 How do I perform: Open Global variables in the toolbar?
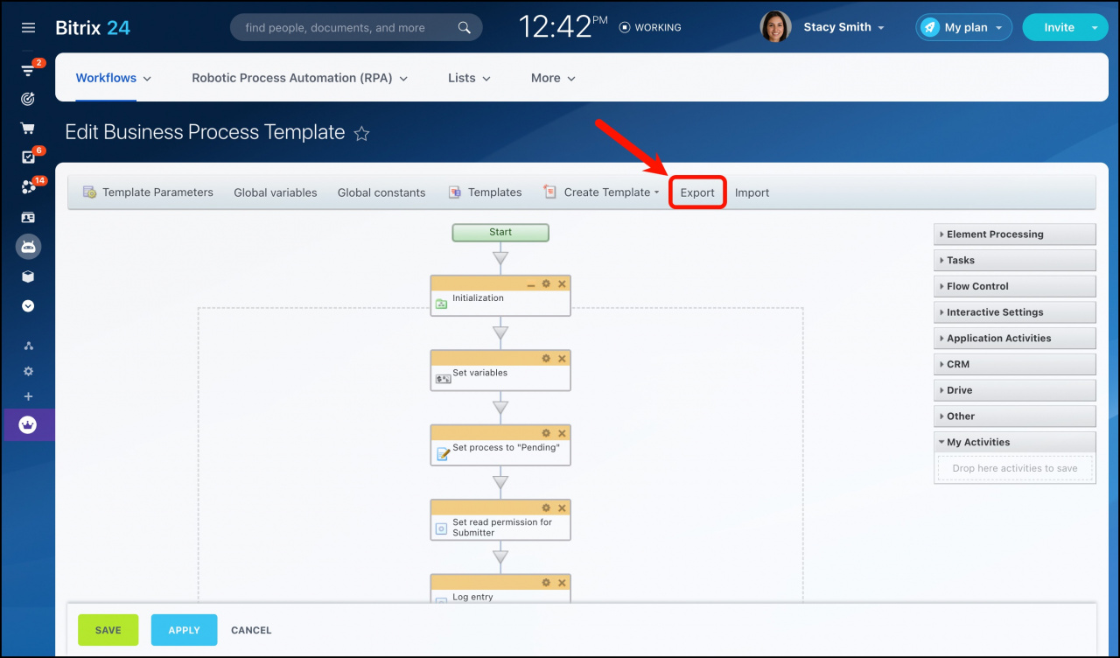[x=276, y=192]
